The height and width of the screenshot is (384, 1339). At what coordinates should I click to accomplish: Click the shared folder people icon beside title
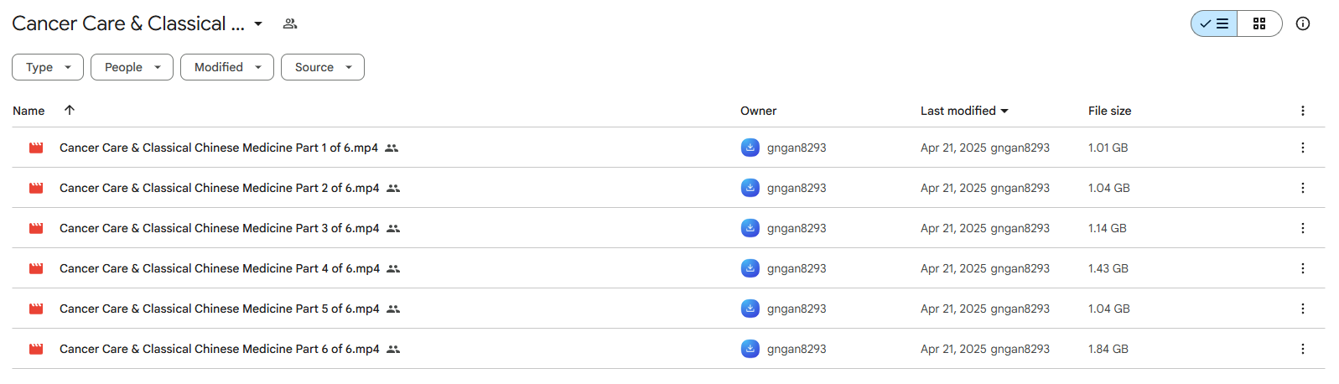(x=290, y=23)
